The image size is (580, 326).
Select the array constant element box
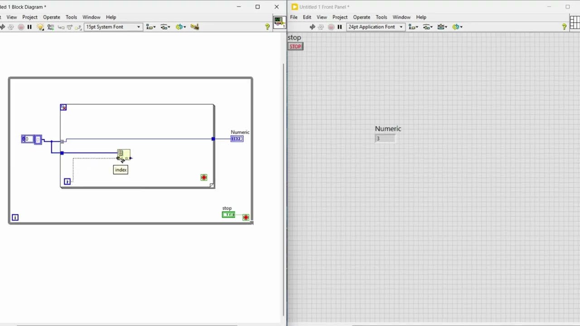point(38,139)
